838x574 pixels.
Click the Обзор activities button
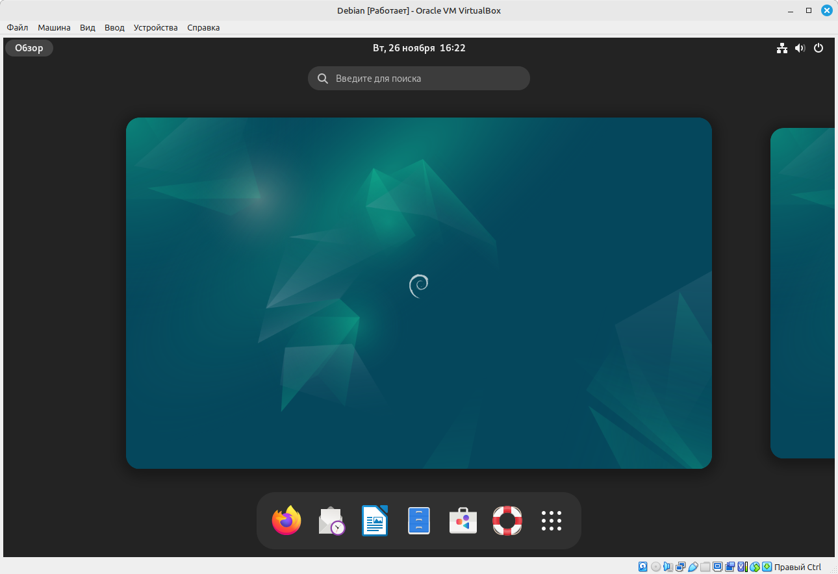[x=29, y=48]
